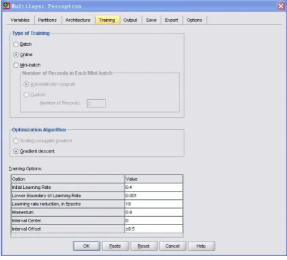Edit the Interval Center value

click(x=153, y=220)
